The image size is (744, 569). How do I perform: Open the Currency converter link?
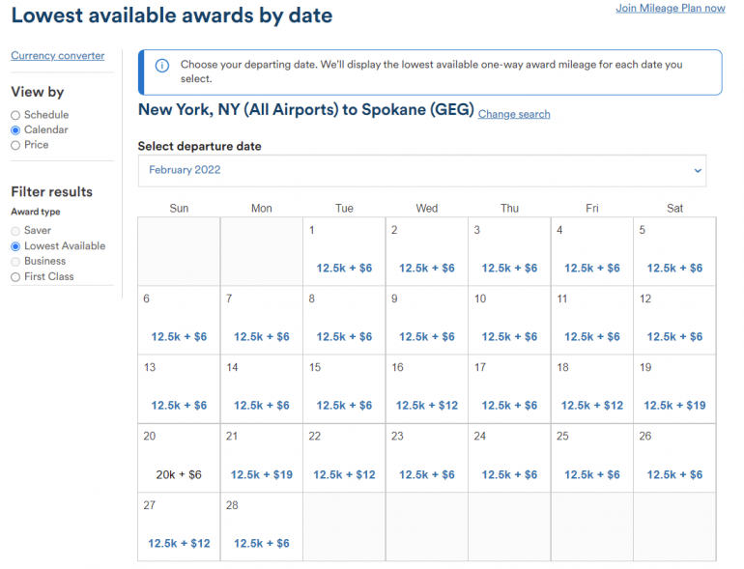[57, 56]
